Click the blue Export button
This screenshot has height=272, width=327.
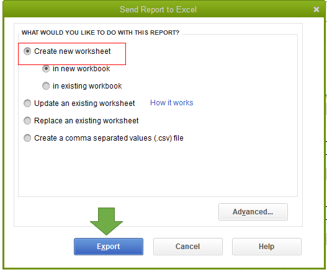109,247
